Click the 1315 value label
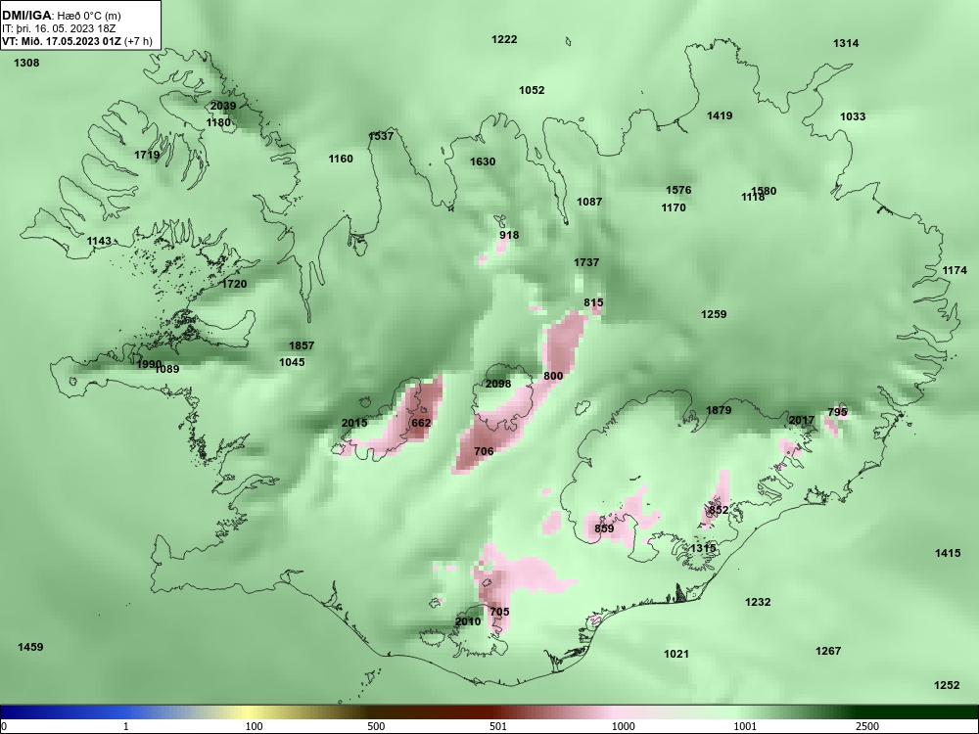This screenshot has width=979, height=734. [703, 548]
